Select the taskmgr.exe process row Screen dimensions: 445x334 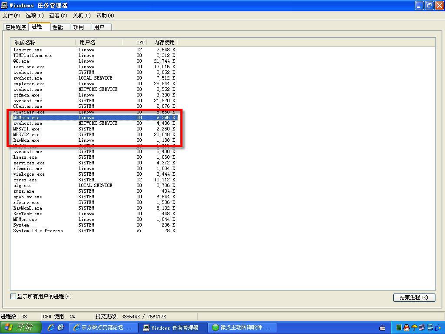pos(94,50)
